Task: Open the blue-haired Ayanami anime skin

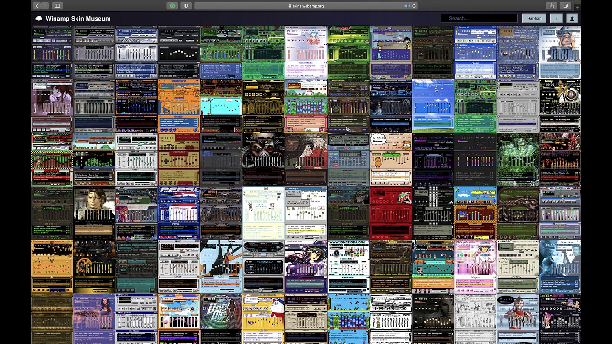Action: pyautogui.click(x=306, y=53)
